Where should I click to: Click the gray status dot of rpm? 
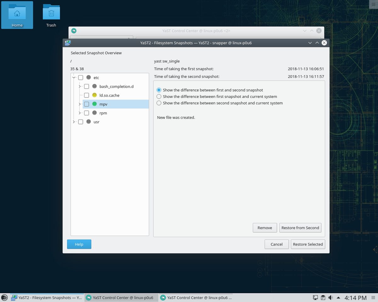coord(94,113)
